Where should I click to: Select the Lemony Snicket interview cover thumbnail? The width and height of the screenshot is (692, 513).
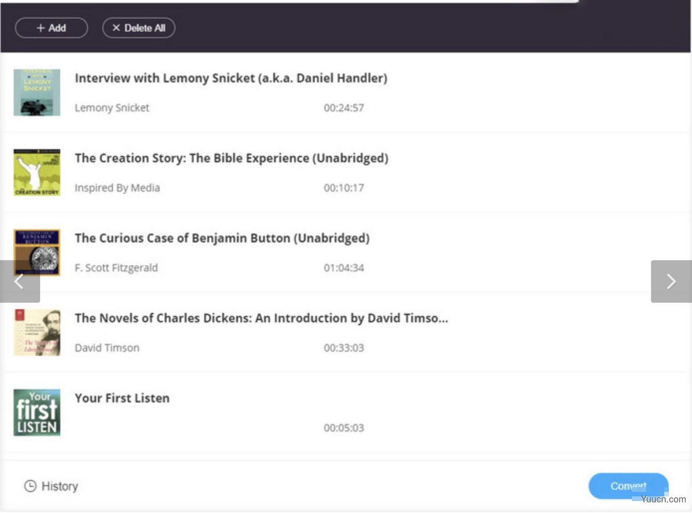pyautogui.click(x=37, y=93)
